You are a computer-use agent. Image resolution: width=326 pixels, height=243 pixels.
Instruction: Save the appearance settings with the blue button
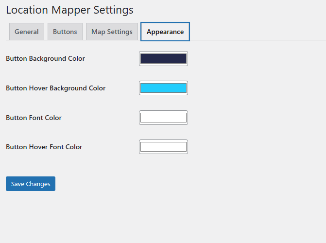[x=31, y=184]
